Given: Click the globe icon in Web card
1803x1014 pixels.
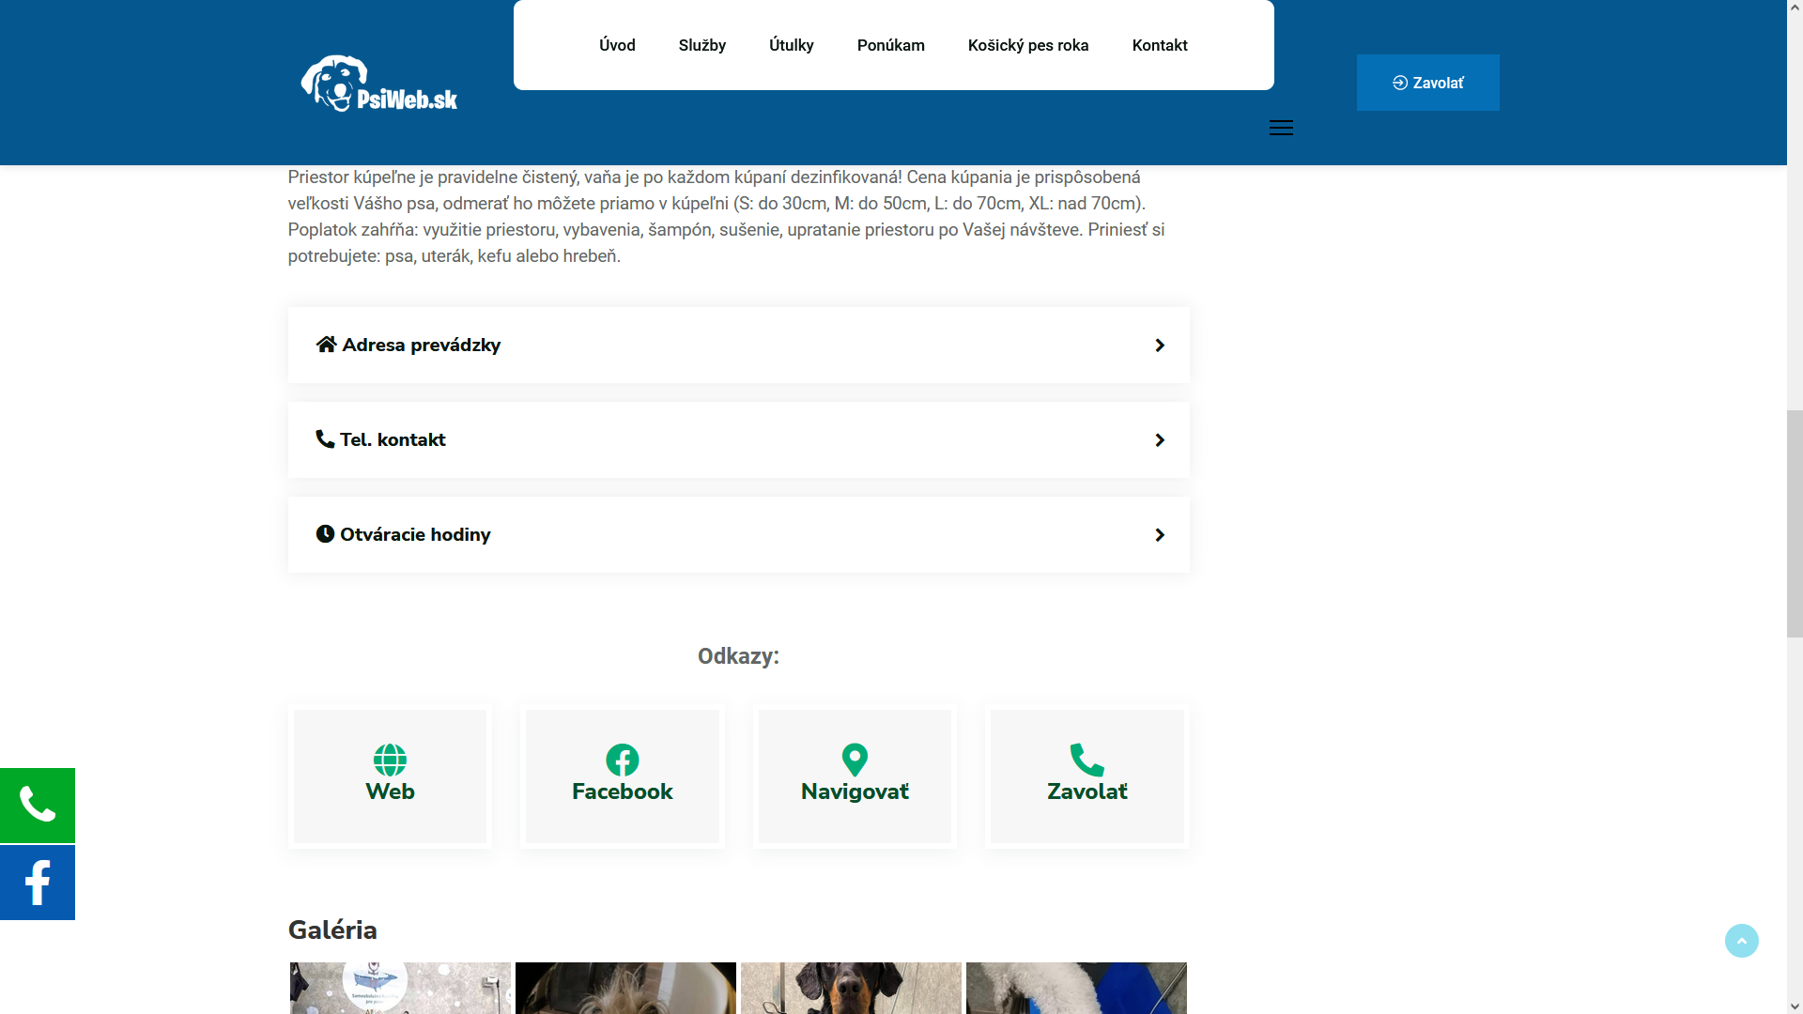Looking at the screenshot, I should tap(390, 760).
